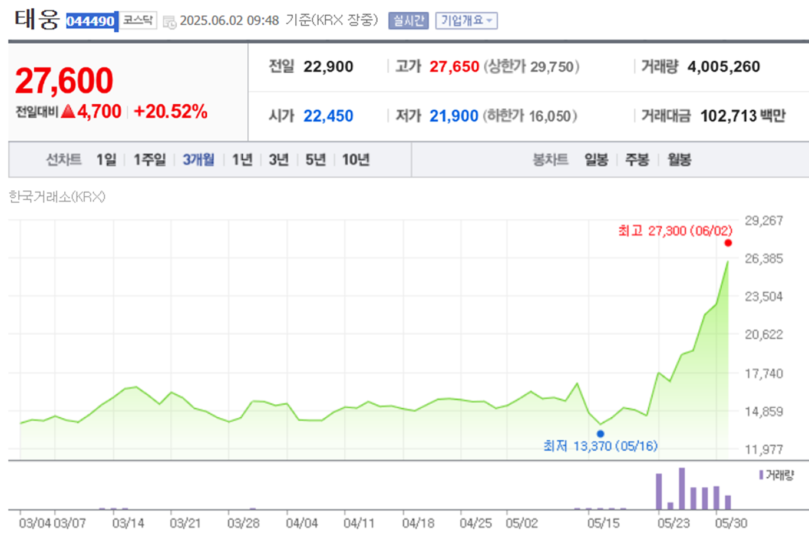The image size is (809, 538).
Task: Click the low price 21,900
Action: coord(454,115)
